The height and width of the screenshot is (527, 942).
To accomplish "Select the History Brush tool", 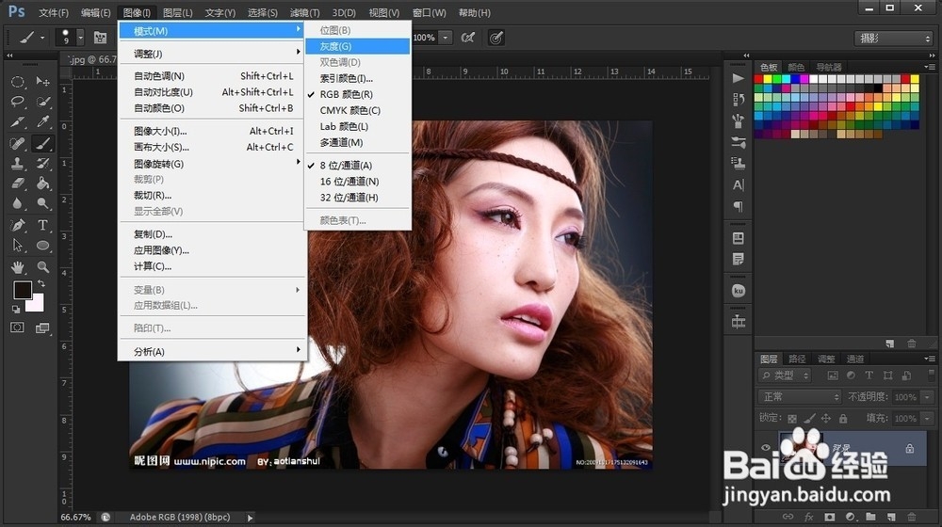I will click(42, 163).
